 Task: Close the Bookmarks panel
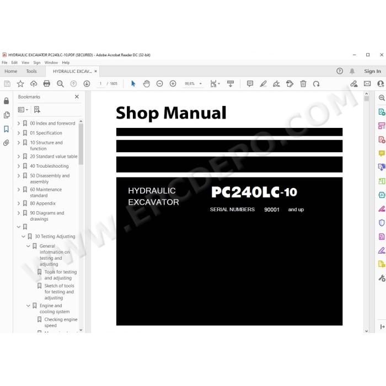(77, 96)
